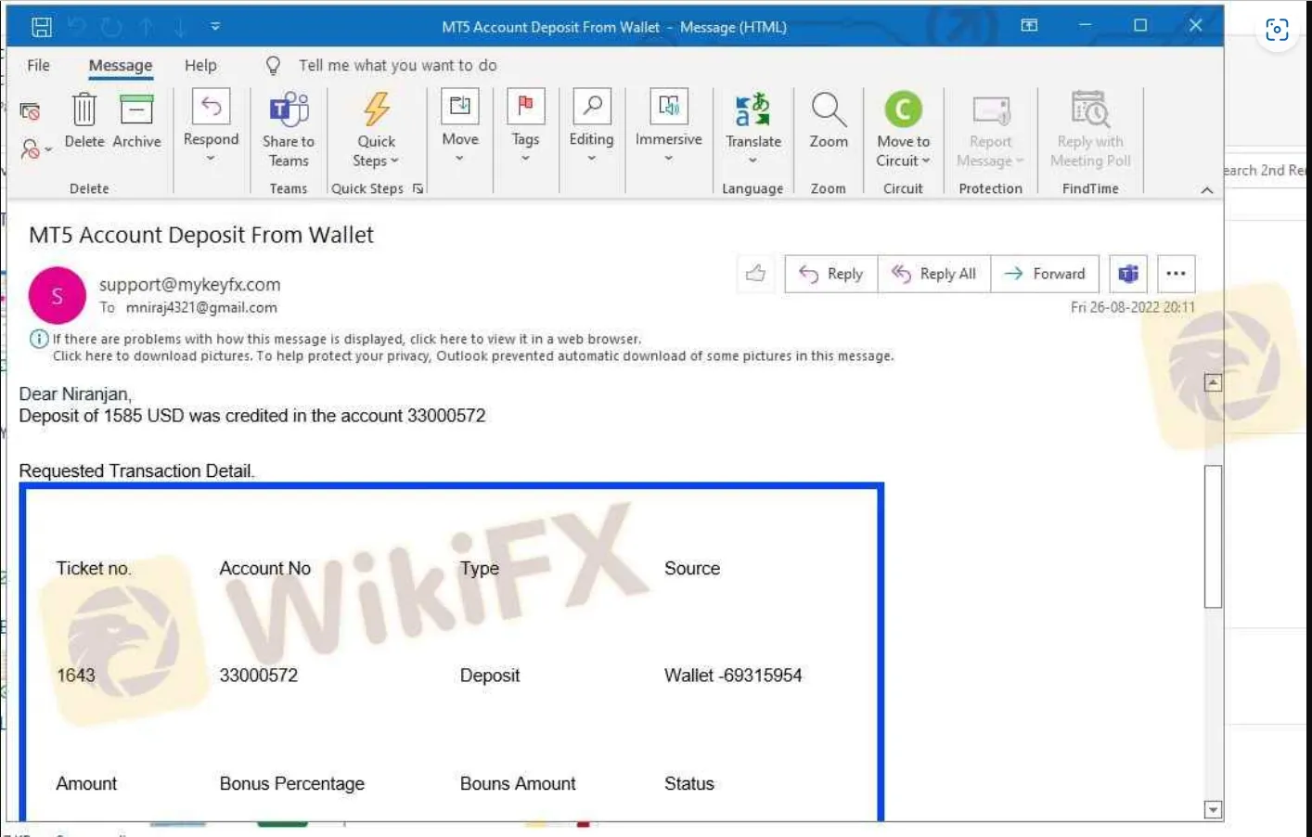Click the sender avatar circle S

pos(58,295)
